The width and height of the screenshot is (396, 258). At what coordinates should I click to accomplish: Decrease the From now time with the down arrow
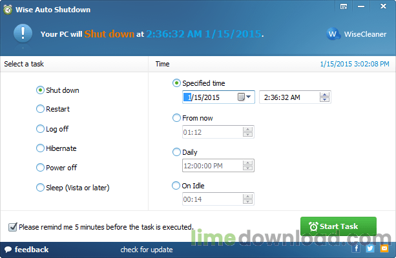[x=248, y=134]
